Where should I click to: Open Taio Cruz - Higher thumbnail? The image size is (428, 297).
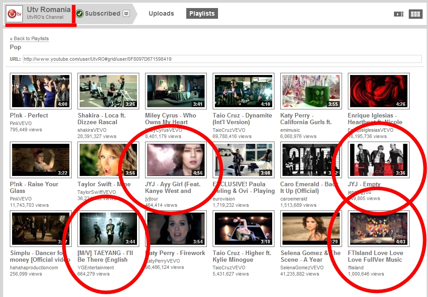[244, 229]
